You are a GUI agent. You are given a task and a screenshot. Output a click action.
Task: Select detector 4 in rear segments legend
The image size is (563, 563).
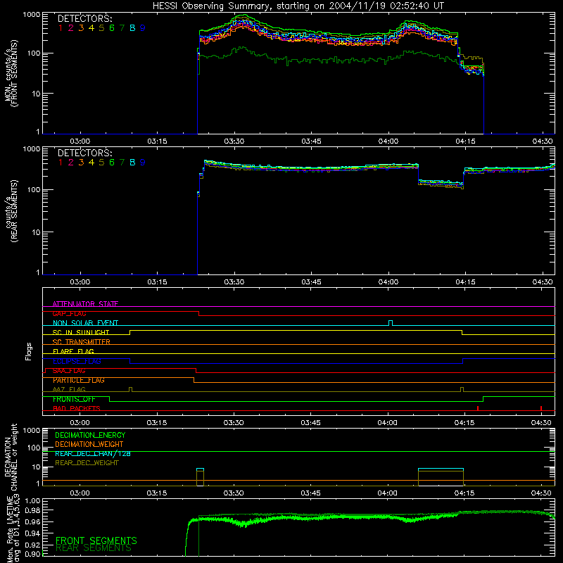point(91,163)
